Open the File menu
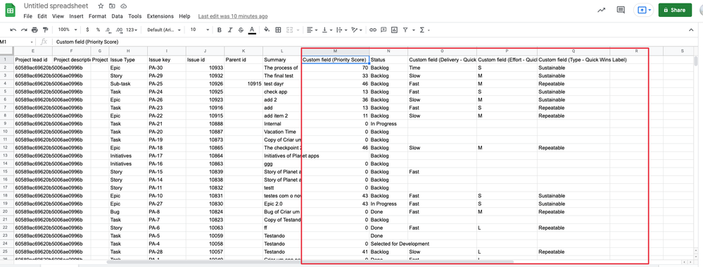 point(28,16)
